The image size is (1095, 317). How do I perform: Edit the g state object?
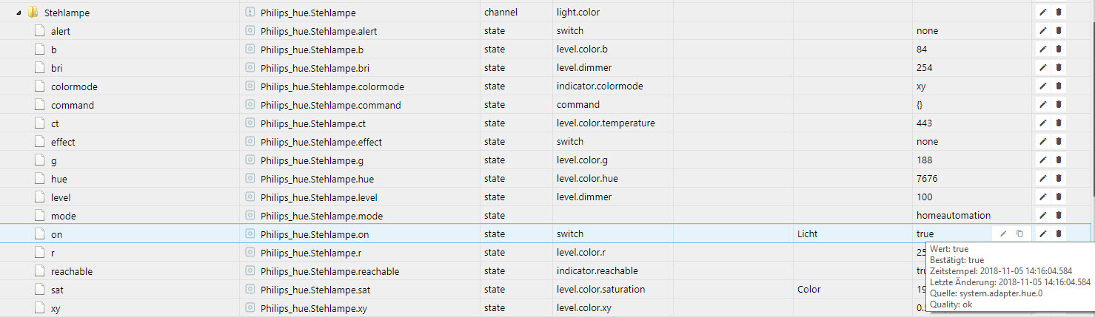click(1042, 160)
